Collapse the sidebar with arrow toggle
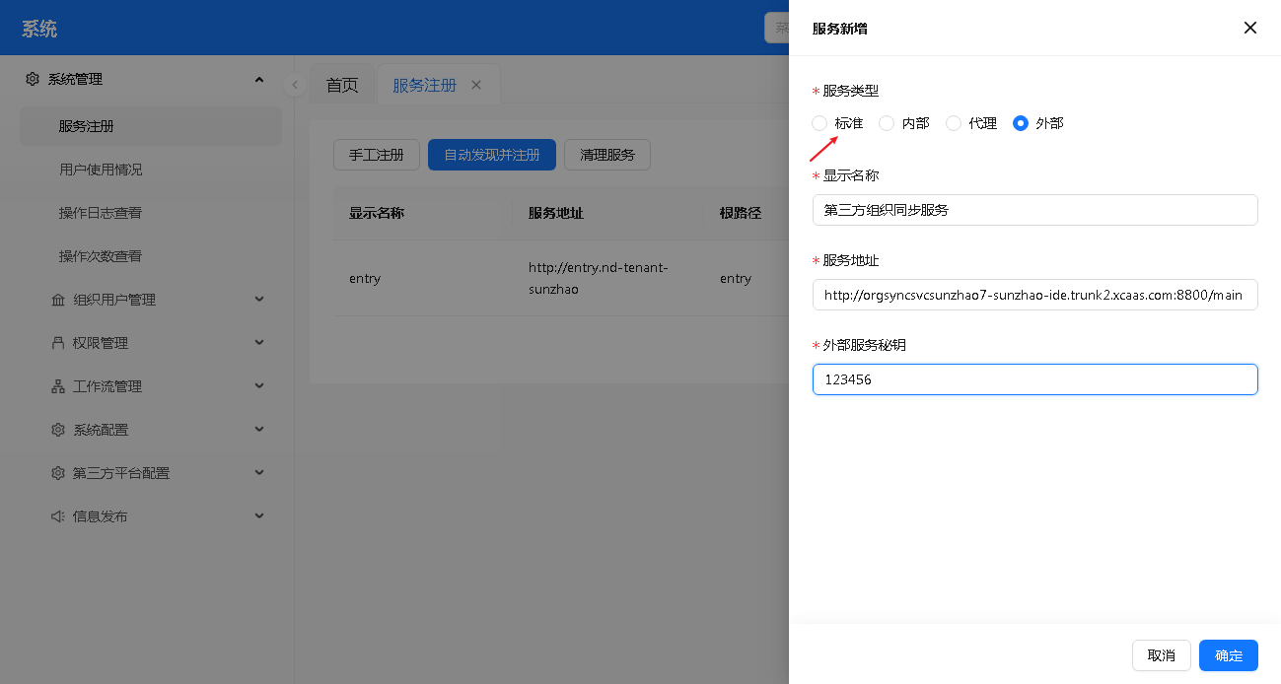 (294, 85)
